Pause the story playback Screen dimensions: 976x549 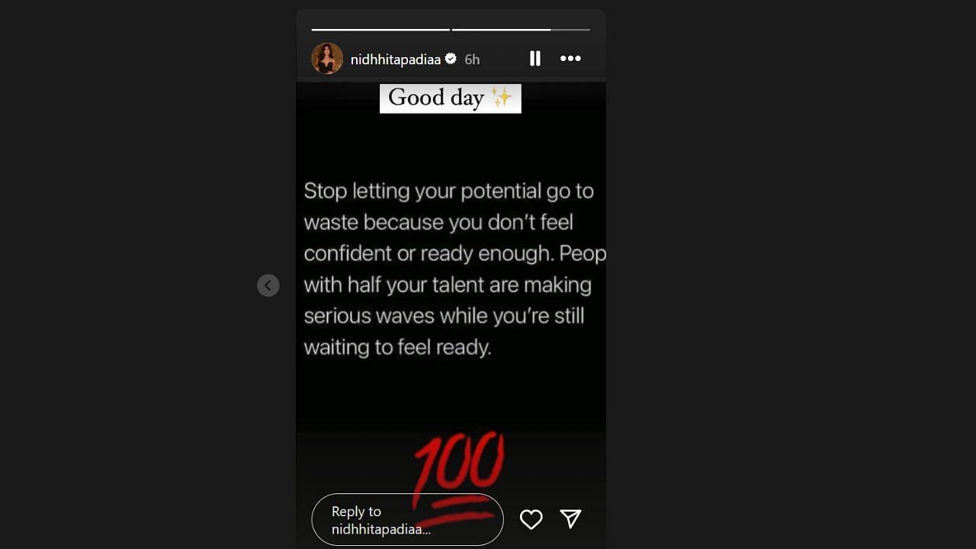tap(535, 59)
